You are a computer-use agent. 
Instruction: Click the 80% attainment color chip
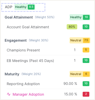click(x=72, y=27)
